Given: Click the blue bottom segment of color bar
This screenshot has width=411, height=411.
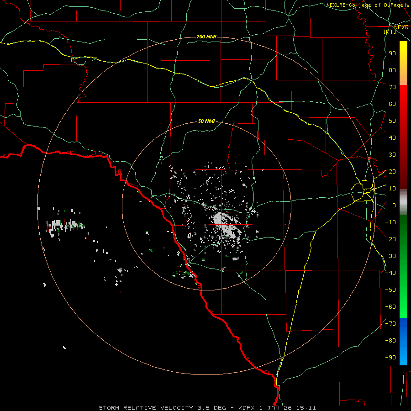Looking at the screenshot, I should (x=403, y=341).
